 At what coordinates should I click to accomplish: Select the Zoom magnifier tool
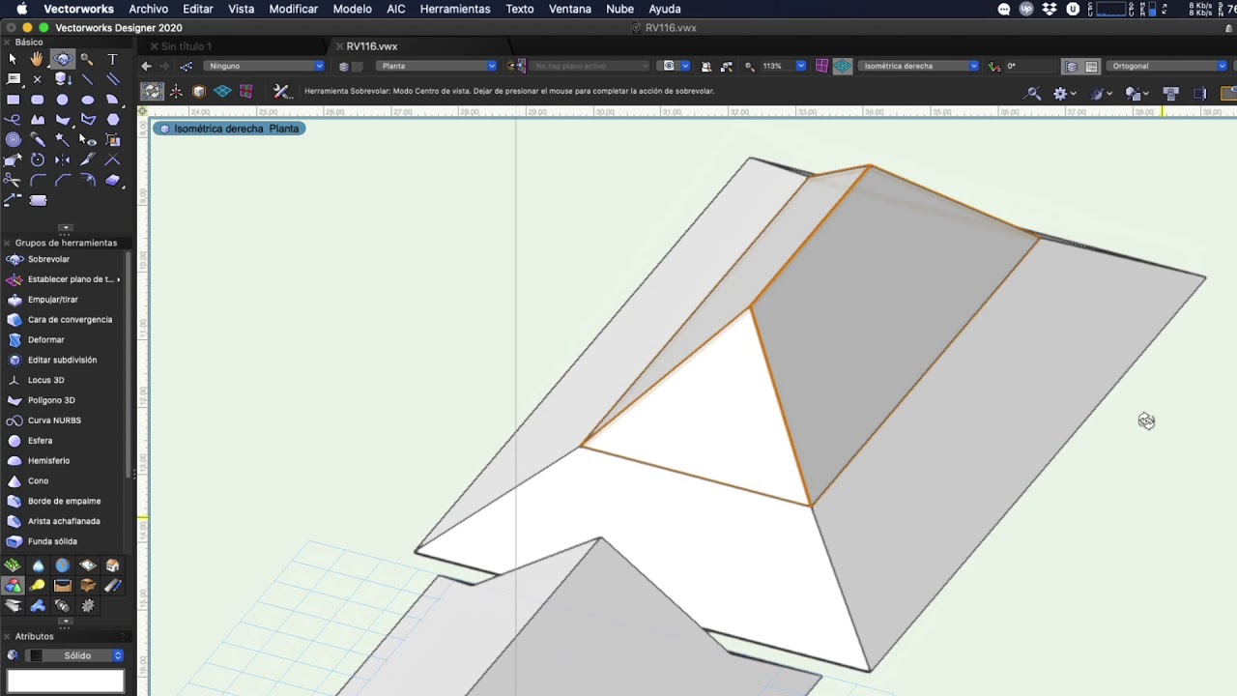point(88,59)
